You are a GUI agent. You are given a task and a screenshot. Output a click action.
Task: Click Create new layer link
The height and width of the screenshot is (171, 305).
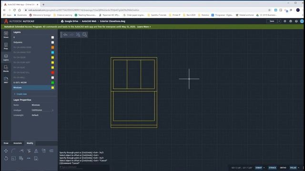(20, 94)
